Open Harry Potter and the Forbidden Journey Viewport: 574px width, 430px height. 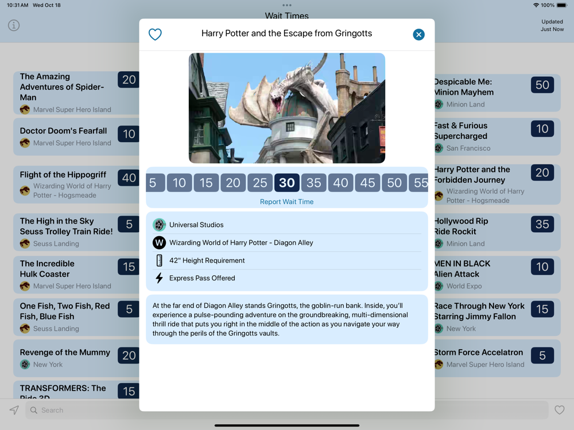click(498, 184)
